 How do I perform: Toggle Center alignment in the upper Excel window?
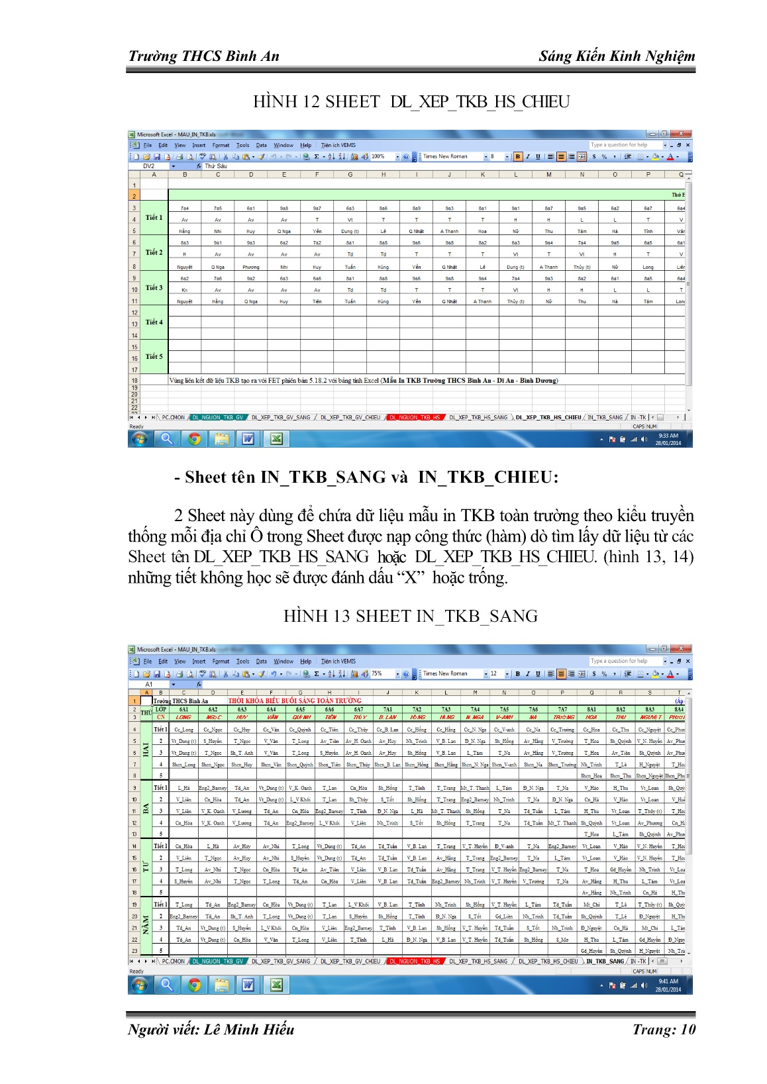point(562,157)
